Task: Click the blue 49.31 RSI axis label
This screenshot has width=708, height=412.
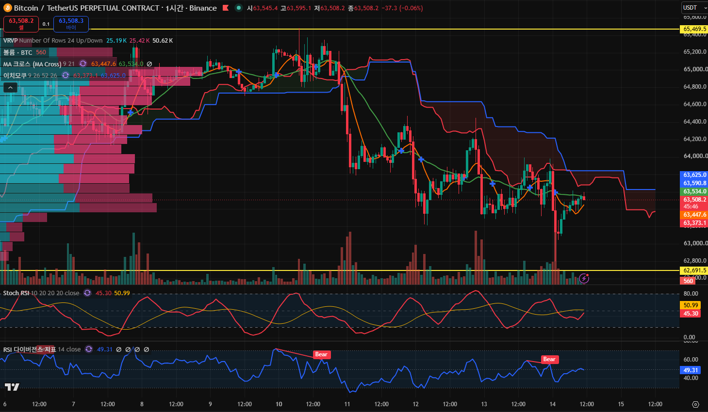Action: click(x=691, y=370)
